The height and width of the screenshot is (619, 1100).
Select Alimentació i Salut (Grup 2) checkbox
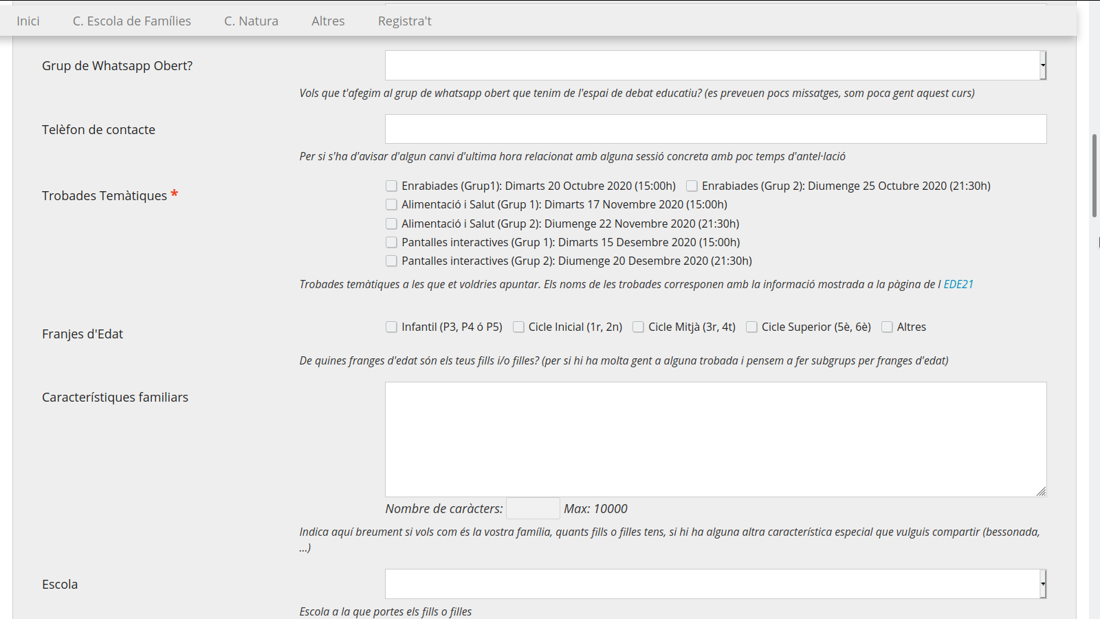point(391,224)
